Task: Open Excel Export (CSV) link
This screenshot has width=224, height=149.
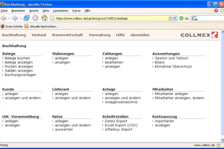Action: (x=121, y=125)
